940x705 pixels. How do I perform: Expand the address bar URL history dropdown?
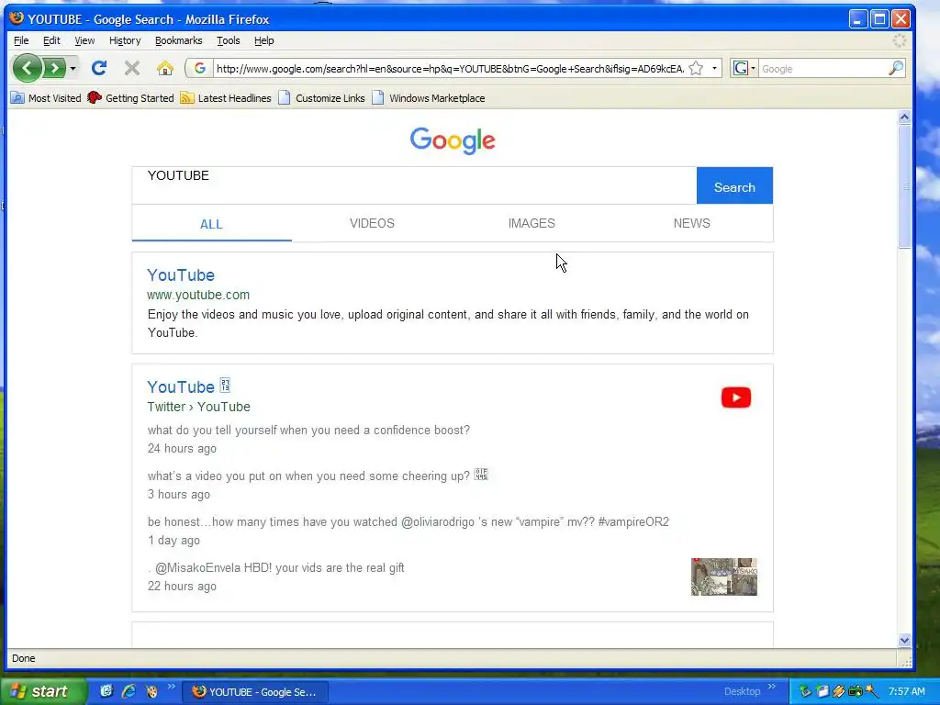click(714, 68)
